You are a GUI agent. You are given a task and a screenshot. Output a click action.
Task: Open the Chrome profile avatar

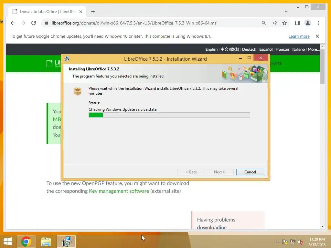pos(308,23)
